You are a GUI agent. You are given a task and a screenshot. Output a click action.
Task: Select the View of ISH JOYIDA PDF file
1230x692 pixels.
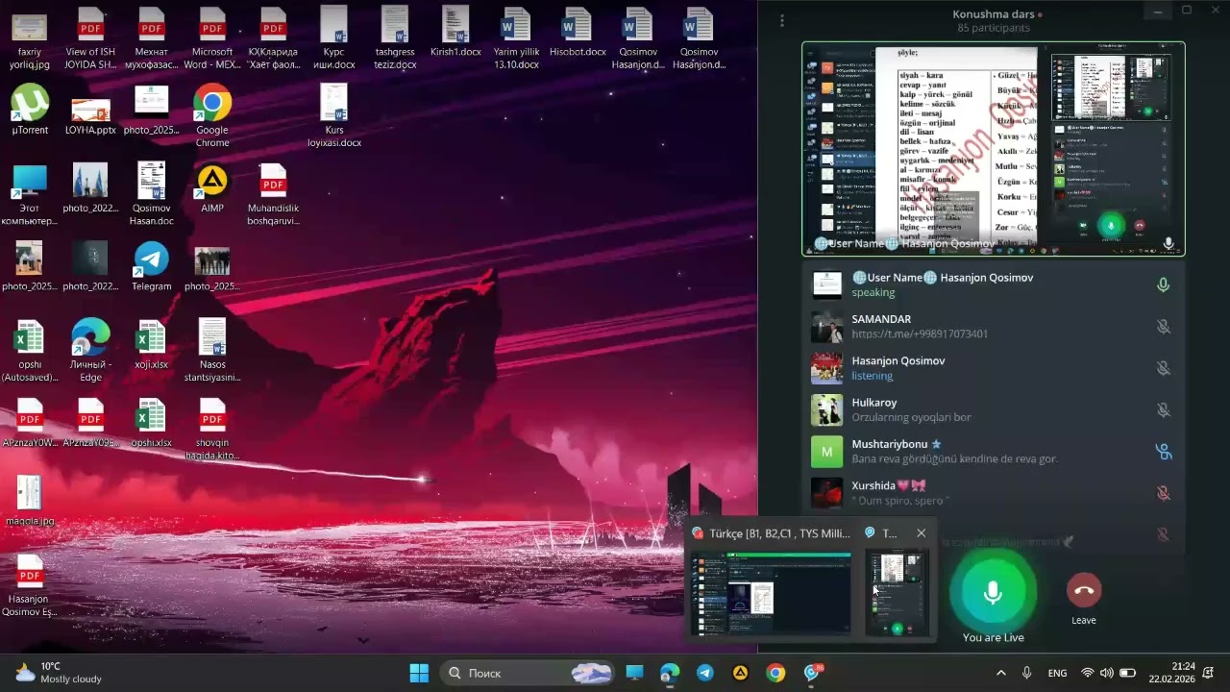pos(90,38)
